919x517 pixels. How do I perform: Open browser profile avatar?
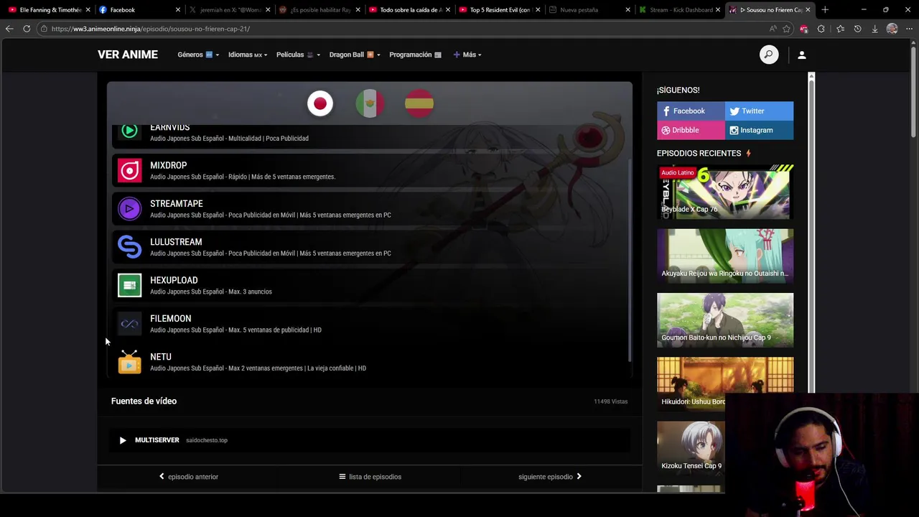coord(892,29)
